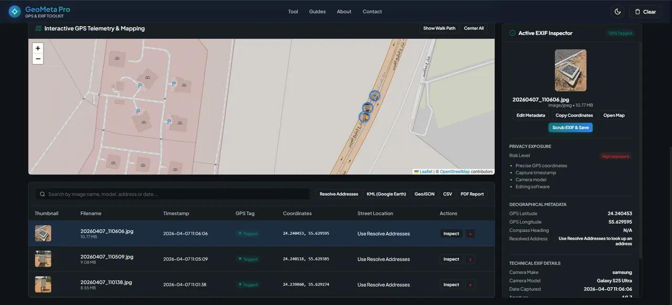Viewport: 672px width, 305px height.
Task: Click the Active EXIF Inspector icon
Action: [512, 33]
